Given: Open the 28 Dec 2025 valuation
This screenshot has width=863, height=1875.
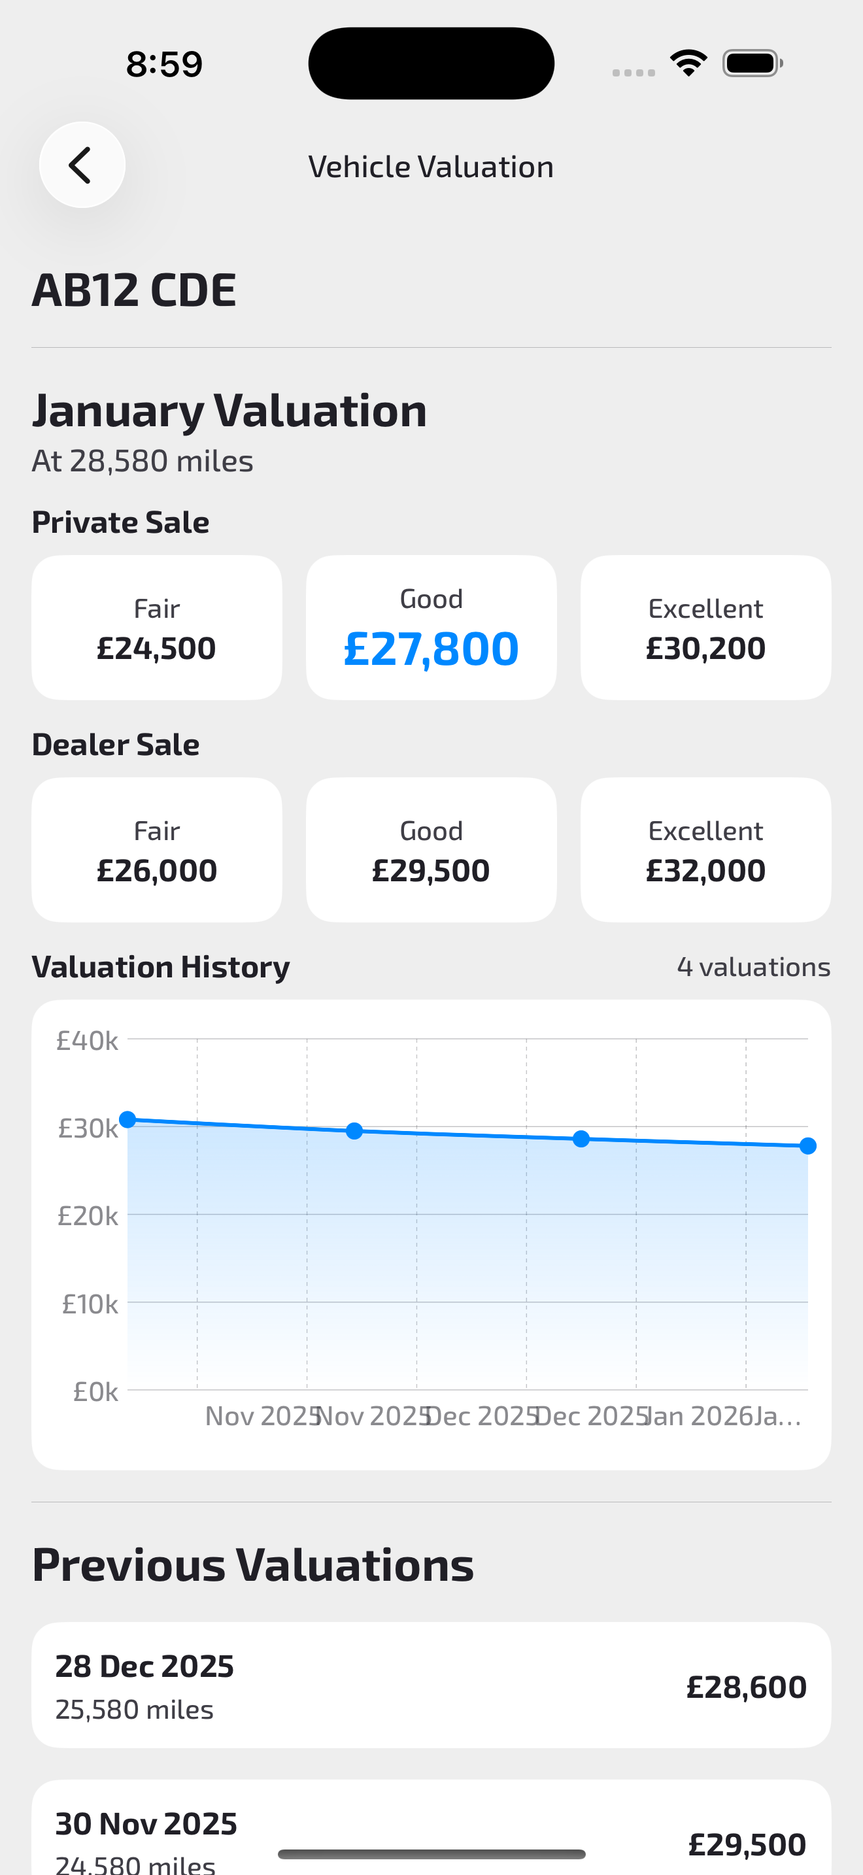Looking at the screenshot, I should point(431,1685).
